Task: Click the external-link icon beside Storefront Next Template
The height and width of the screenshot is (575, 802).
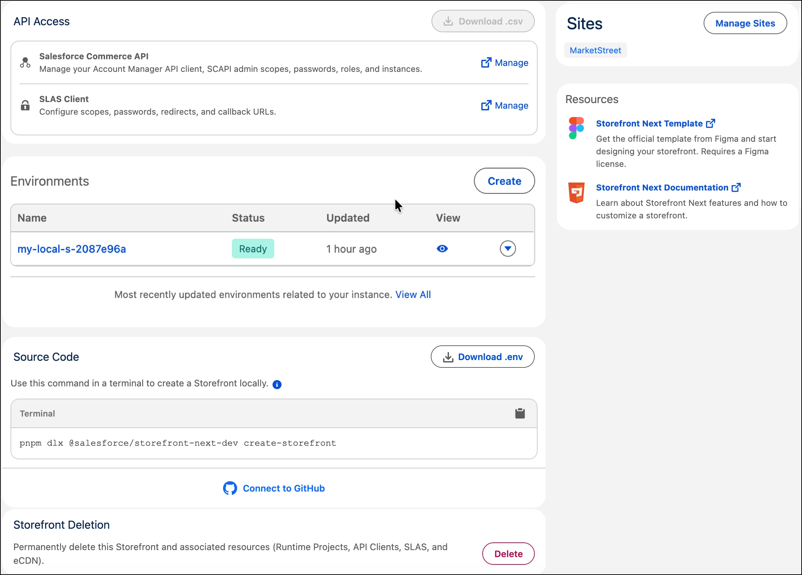Action: click(x=710, y=123)
